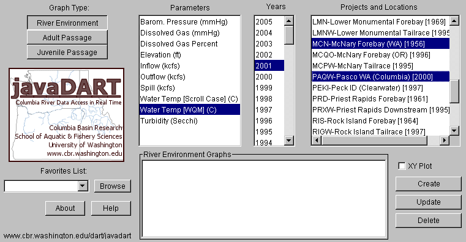Select MCPW-McNary Tailrace [1995]
Screen dimensions: 466x242
point(380,66)
